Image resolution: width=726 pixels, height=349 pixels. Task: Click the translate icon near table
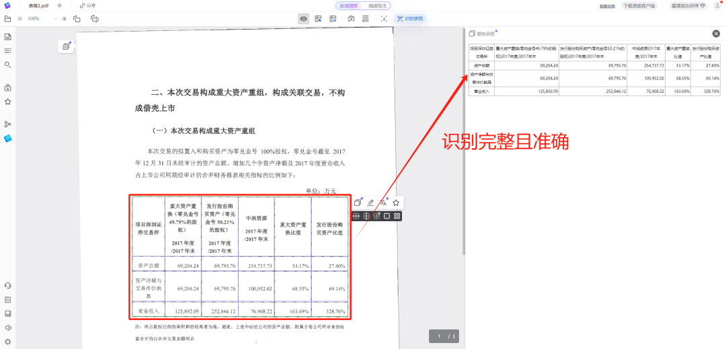[x=383, y=202]
